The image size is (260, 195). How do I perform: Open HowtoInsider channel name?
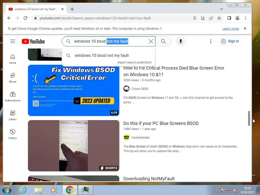tap(140, 137)
